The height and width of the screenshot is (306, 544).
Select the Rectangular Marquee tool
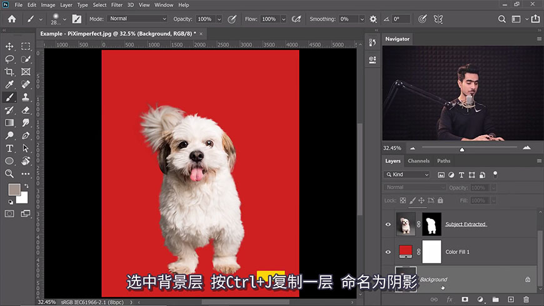[26, 46]
